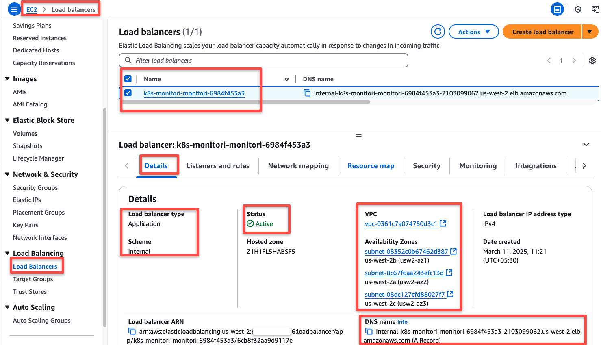Switch to Network mapping tab
601x345 pixels.
[x=298, y=166]
